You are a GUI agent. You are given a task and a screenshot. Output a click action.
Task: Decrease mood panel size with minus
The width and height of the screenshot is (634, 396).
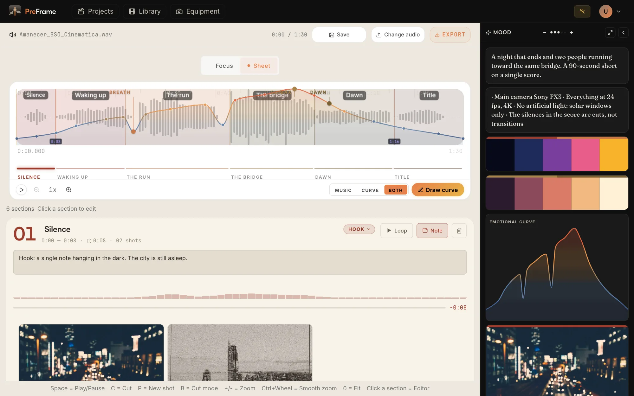pyautogui.click(x=544, y=33)
